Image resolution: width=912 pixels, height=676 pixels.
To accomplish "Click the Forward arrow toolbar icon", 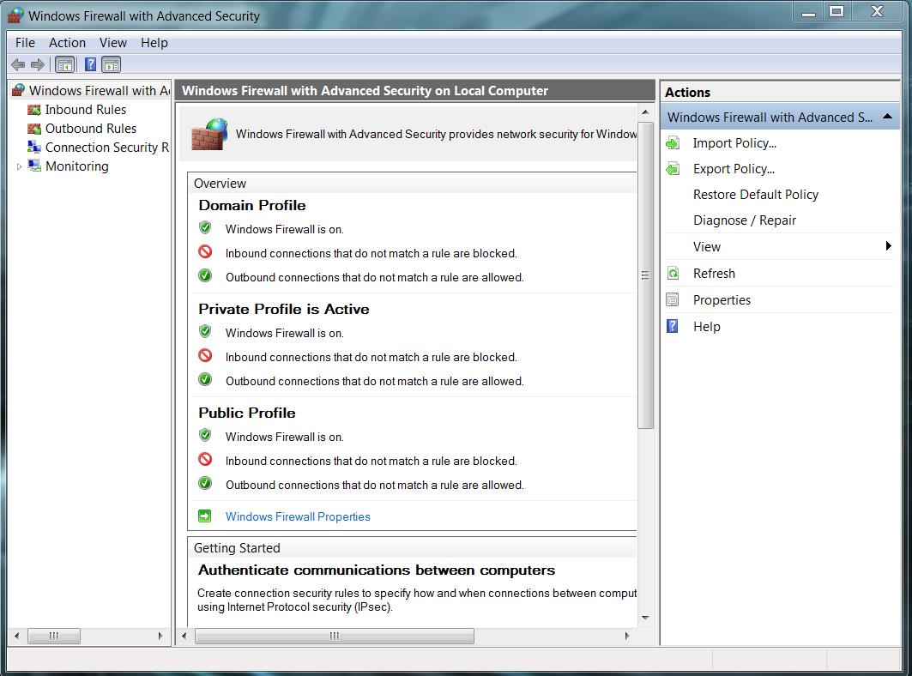I will click(38, 64).
